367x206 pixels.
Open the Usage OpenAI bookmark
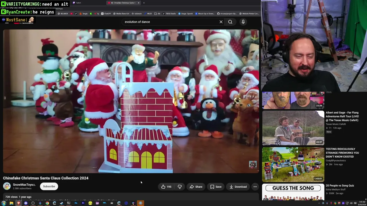click(186, 13)
